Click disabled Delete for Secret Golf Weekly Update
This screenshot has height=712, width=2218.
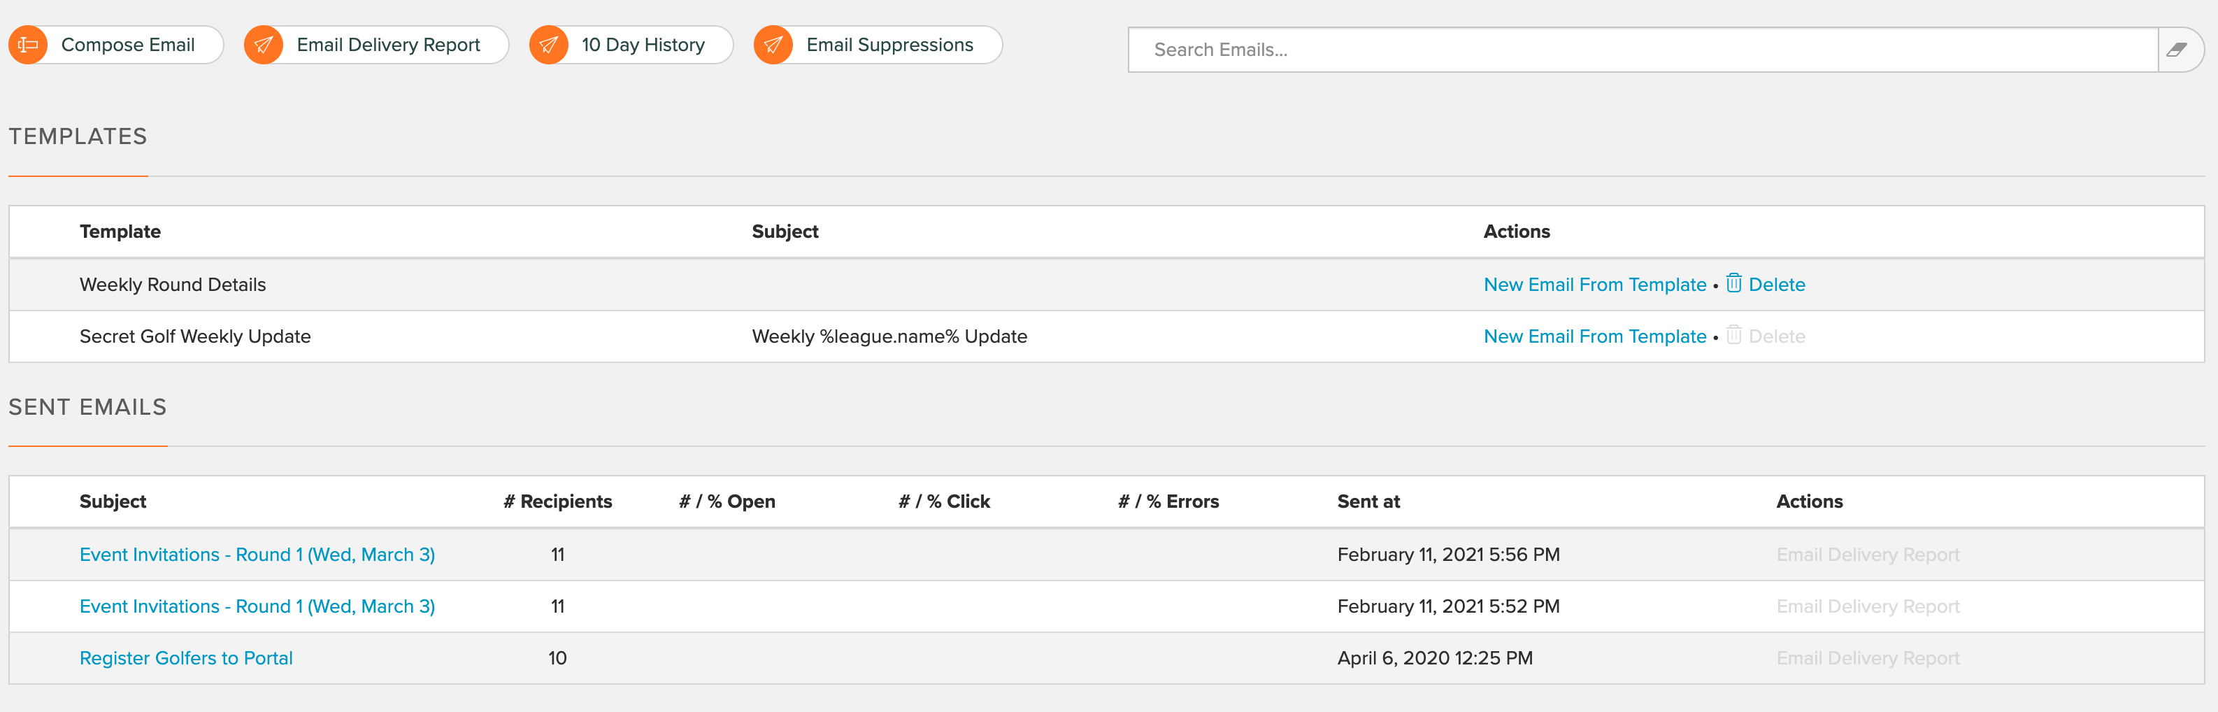click(x=1776, y=336)
